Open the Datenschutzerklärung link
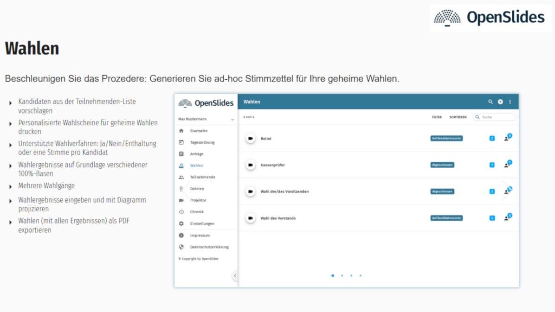This screenshot has width=555, height=312. (x=209, y=247)
